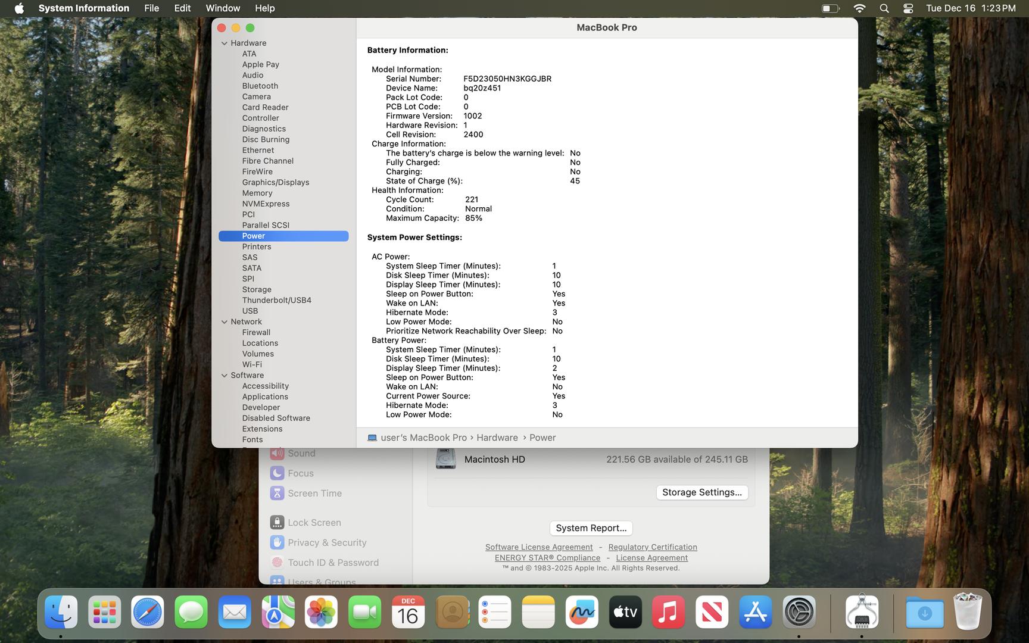This screenshot has height=643, width=1029.
Task: Open the Apple menu logo
Action: (x=19, y=8)
